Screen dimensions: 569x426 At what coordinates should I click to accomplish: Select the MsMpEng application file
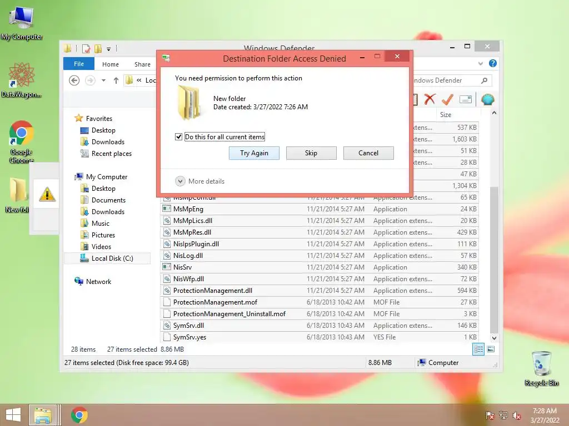tap(320, 209)
